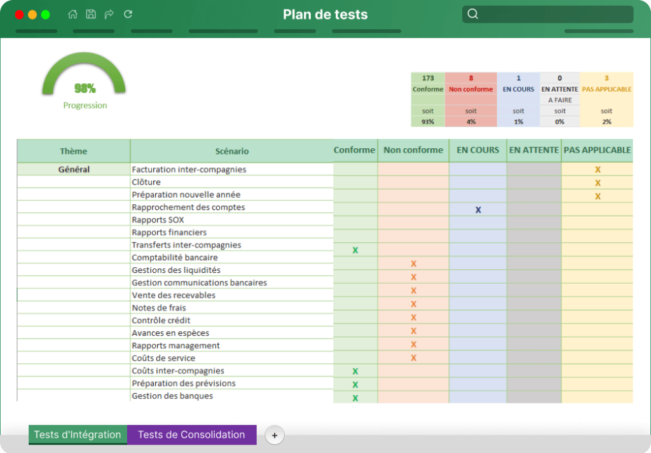651x453 pixels.
Task: Click the home icon in title bar
Action: click(x=72, y=14)
